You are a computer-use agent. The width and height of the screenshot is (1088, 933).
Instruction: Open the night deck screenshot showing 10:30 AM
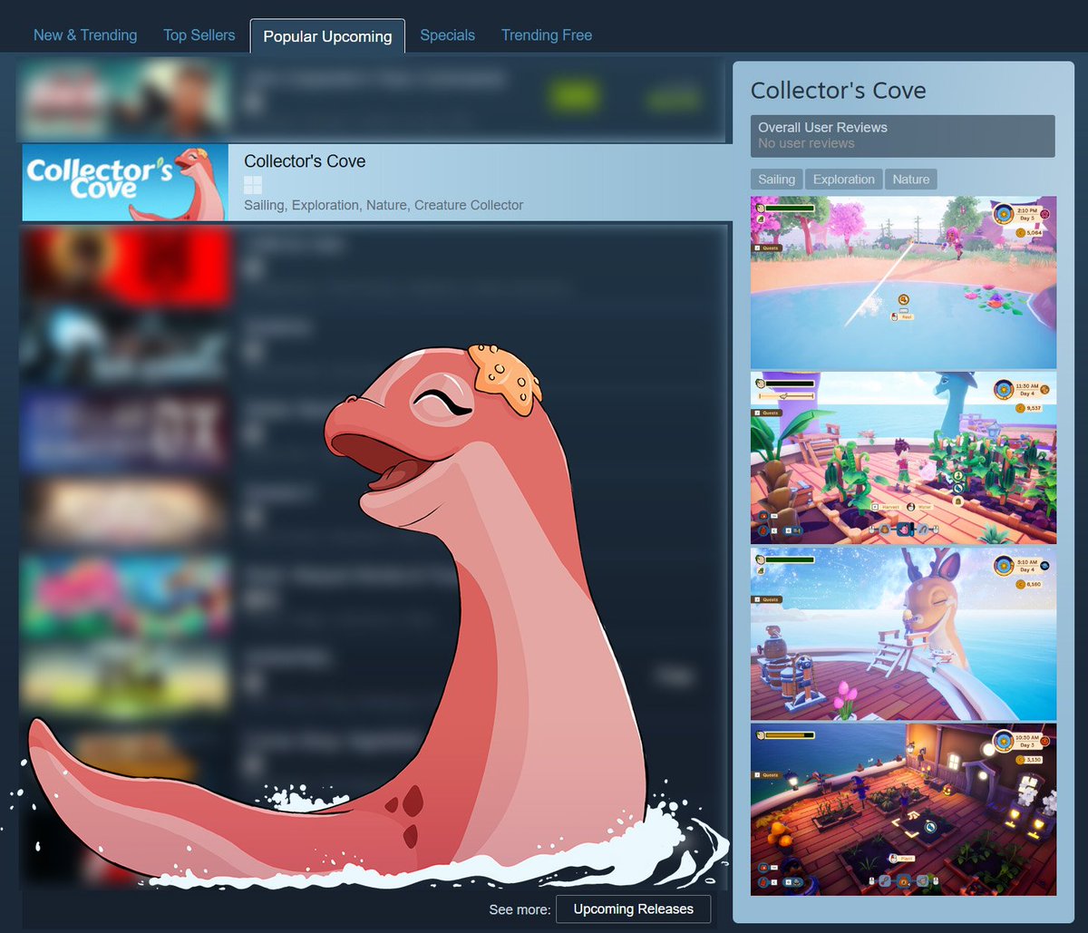(903, 809)
